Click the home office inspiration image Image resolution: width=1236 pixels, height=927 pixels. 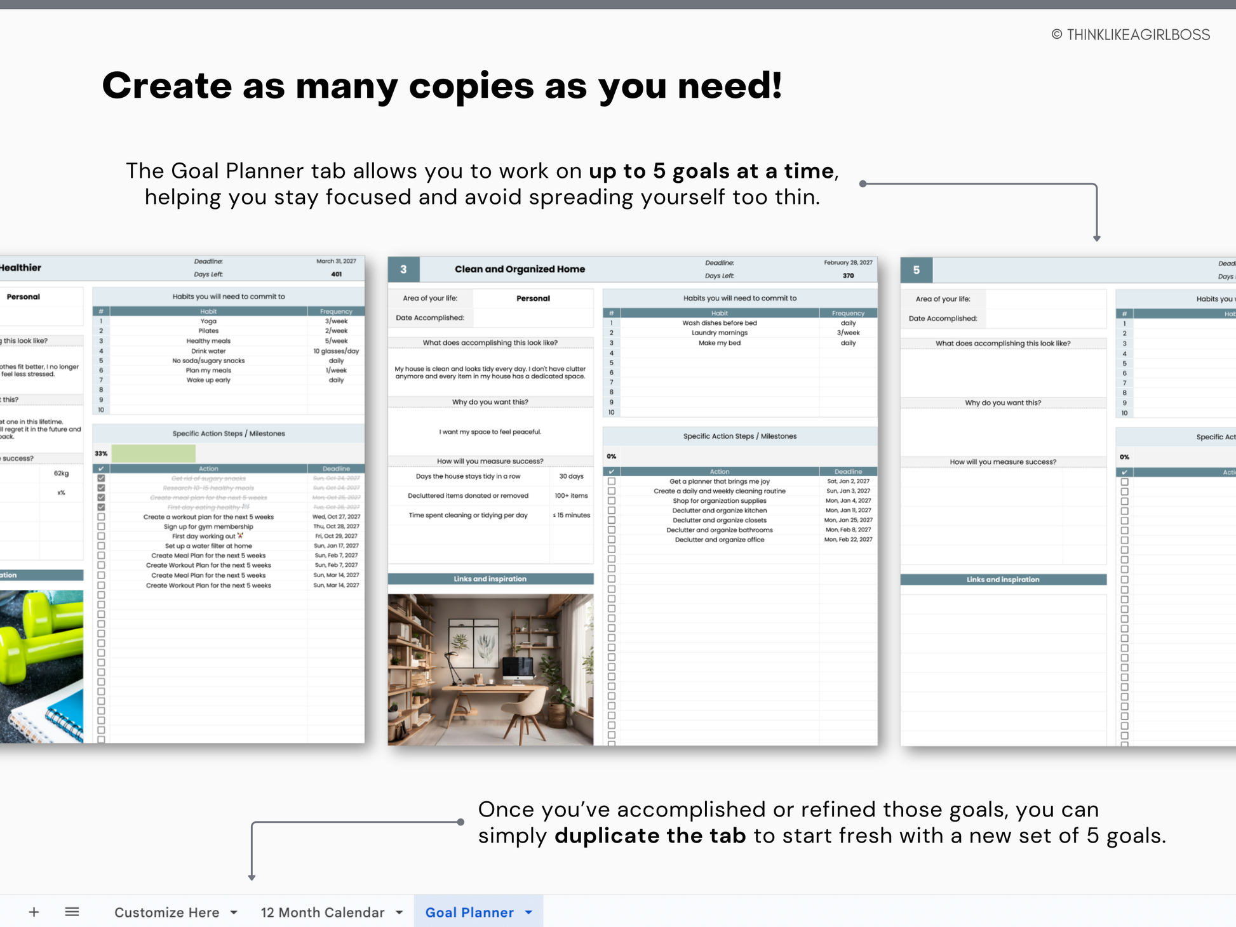(490, 669)
